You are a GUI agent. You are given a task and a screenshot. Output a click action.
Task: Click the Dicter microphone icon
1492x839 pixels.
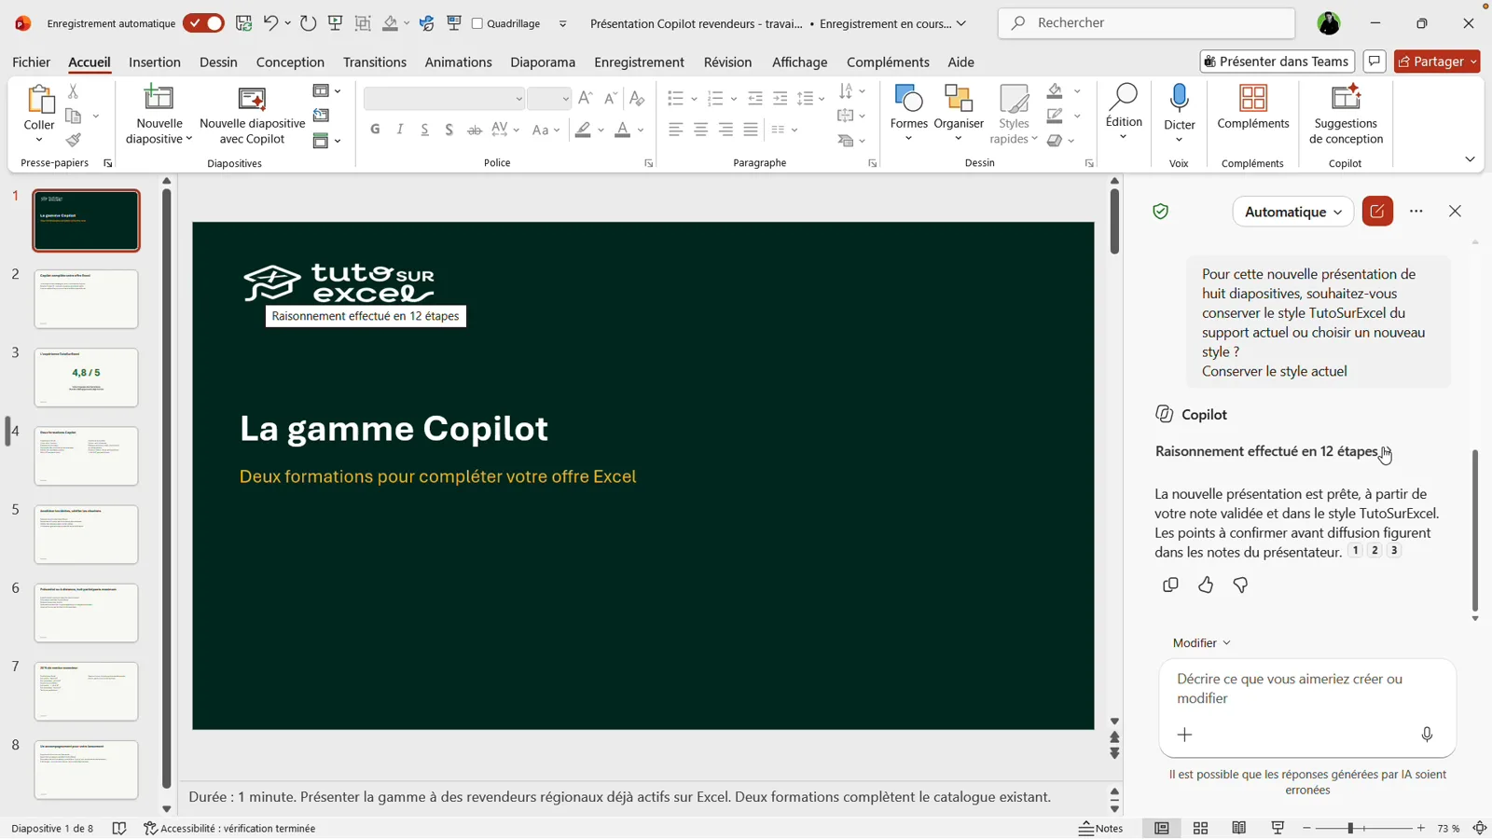coord(1180,97)
